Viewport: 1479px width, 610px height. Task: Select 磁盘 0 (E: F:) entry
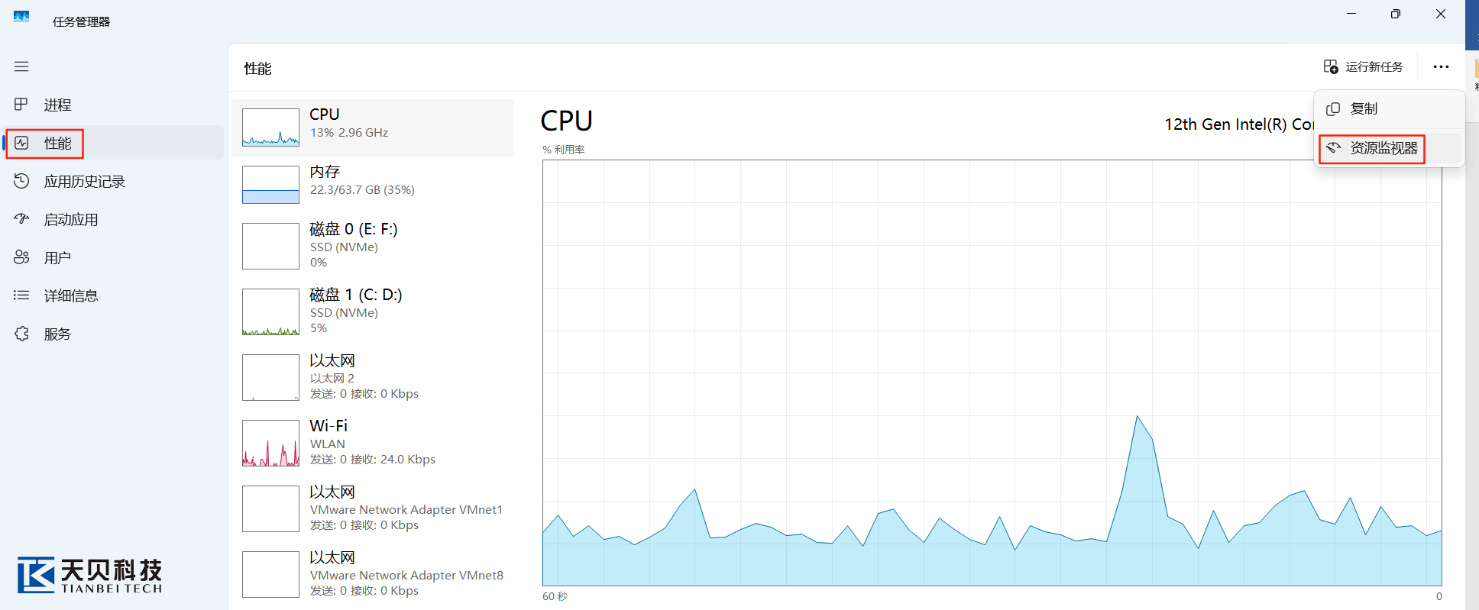tap(372, 245)
